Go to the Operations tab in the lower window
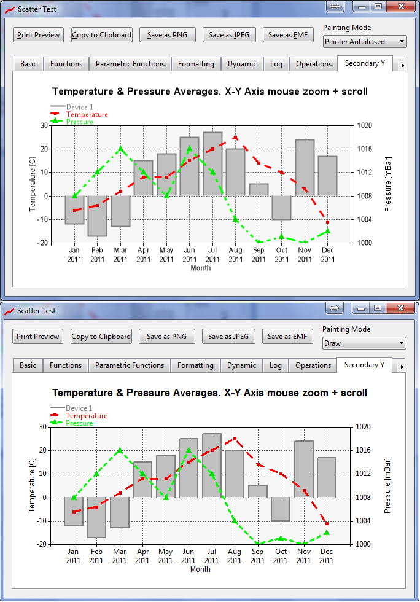This screenshot has height=602, width=420. tap(313, 365)
